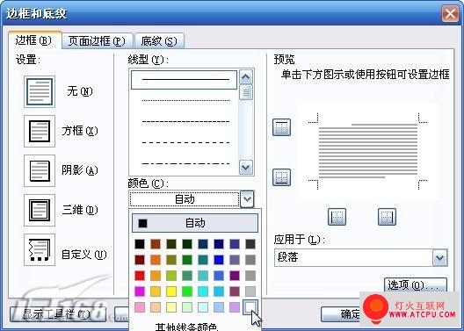The image size is (464, 331).
Task: Pick the bright red color swatch
Action: [140, 276]
